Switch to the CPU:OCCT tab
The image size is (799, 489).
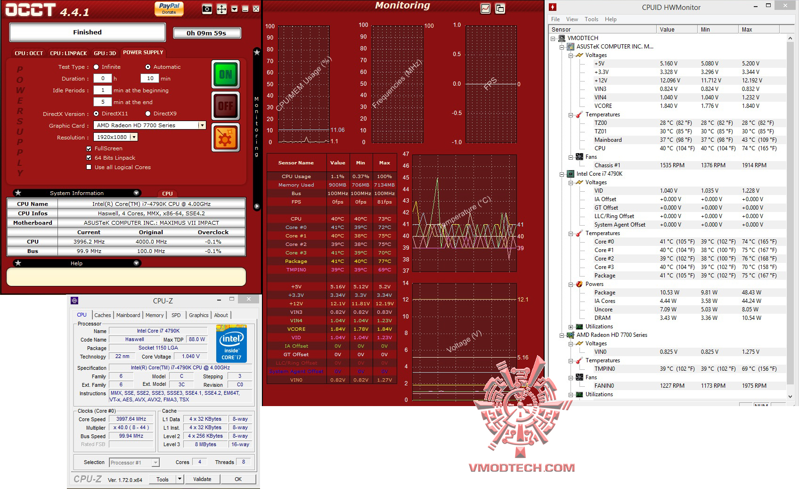point(29,53)
